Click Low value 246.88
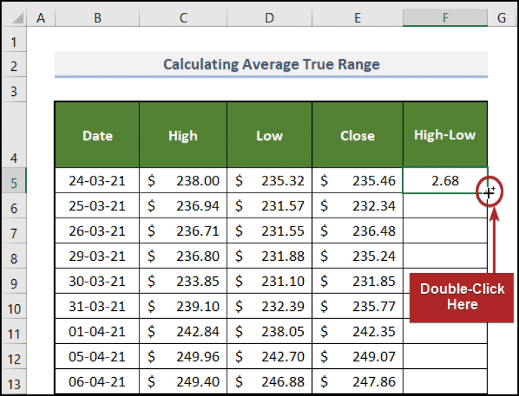Image resolution: width=519 pixels, height=396 pixels. click(269, 381)
